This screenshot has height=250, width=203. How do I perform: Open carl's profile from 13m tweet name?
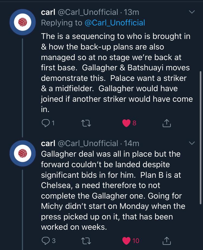48,12
